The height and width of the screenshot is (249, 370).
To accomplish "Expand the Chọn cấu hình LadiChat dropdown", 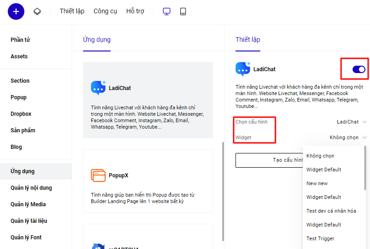I will 351,122.
